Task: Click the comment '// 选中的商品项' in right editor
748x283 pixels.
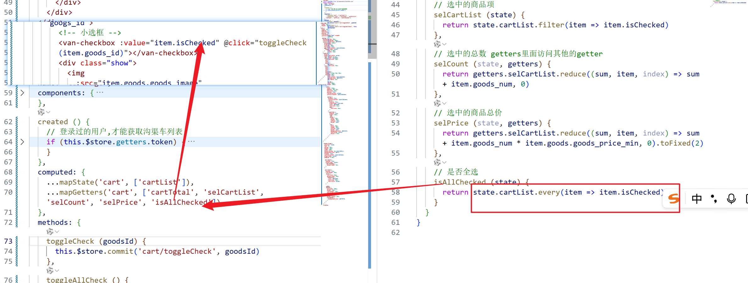Action: (464, 5)
